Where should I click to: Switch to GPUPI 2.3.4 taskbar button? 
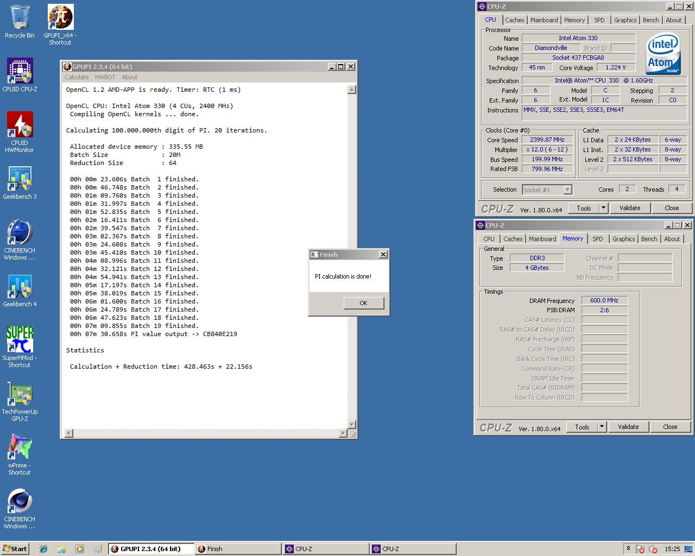point(151,549)
